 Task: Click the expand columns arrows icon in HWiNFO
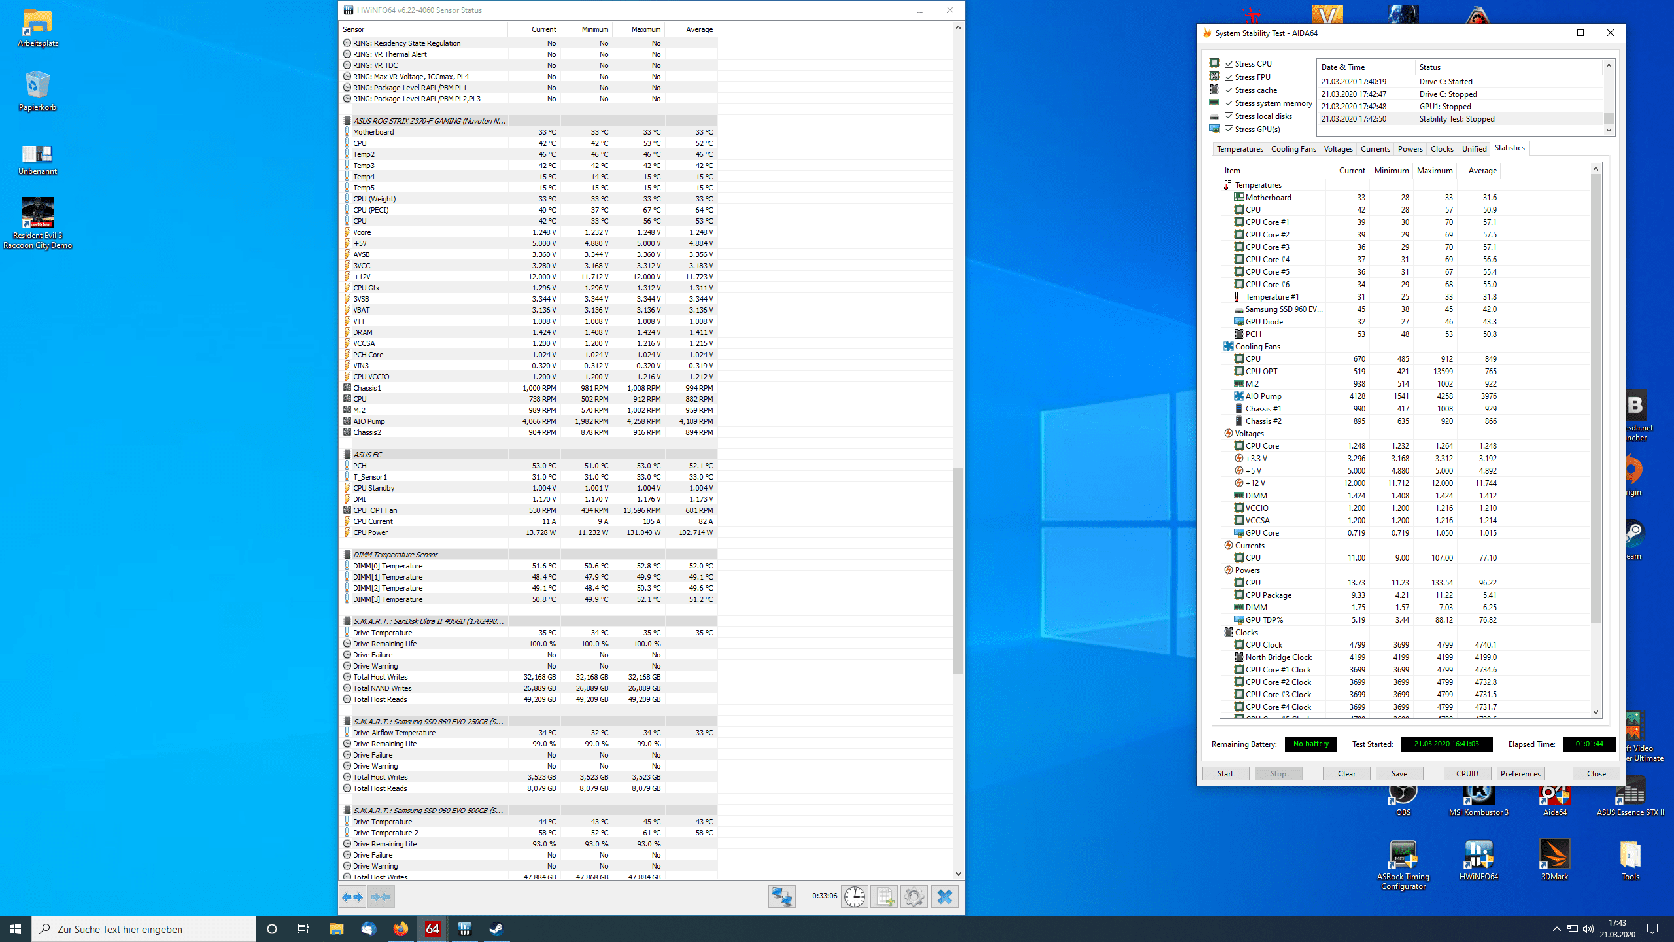353,897
